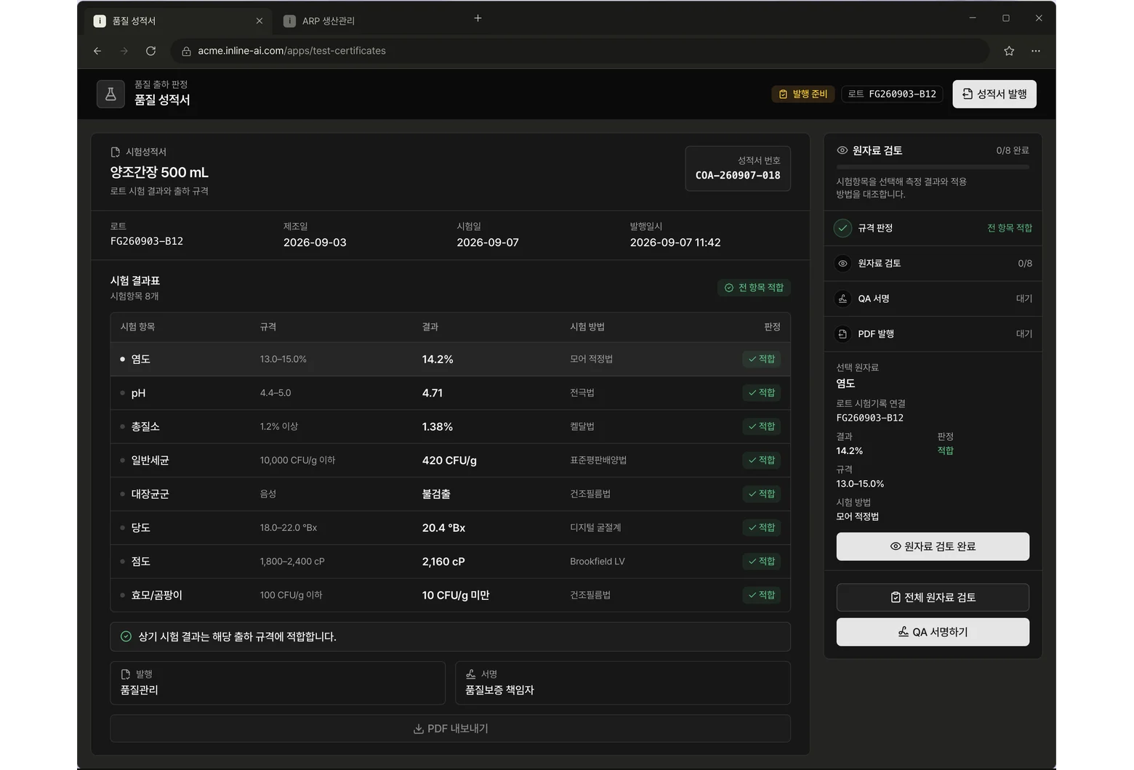
Task: Click the 규격 판정 check circle icon
Action: coord(843,228)
